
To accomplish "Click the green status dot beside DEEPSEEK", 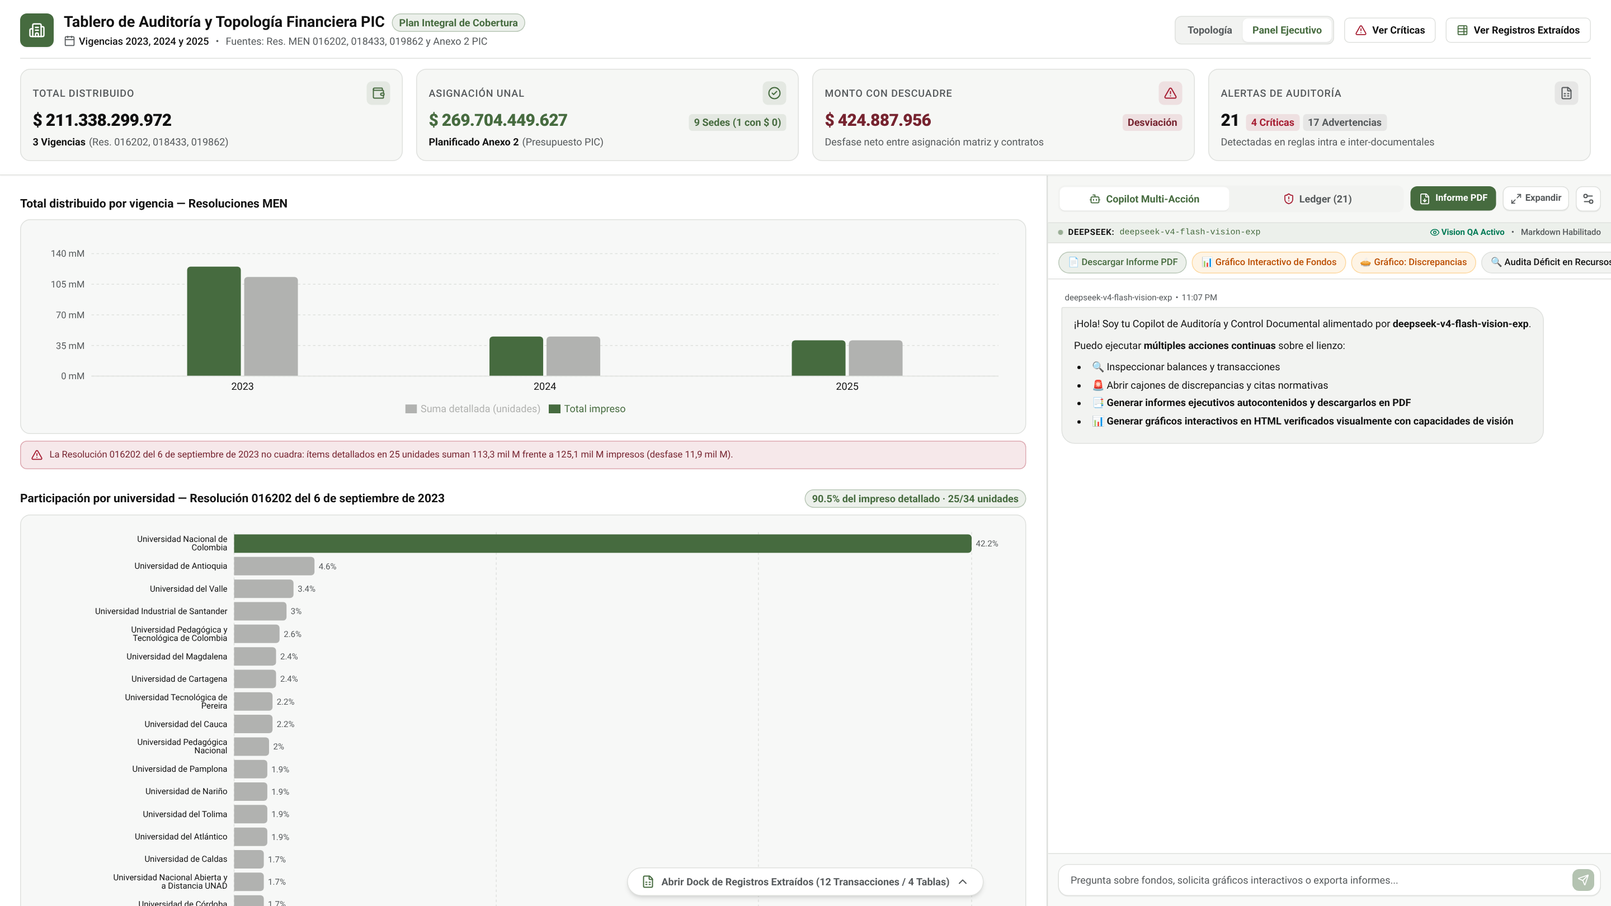I will click(1061, 232).
